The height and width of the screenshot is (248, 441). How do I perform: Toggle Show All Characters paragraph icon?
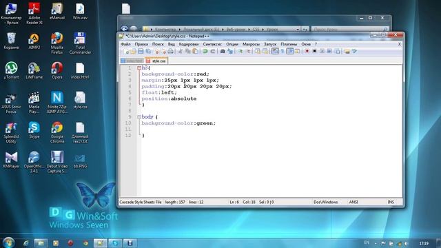click(x=283, y=51)
